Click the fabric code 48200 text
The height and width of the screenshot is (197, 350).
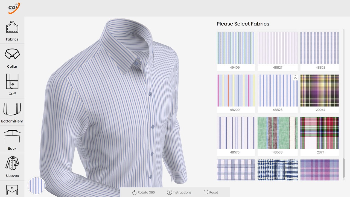[x=235, y=110]
